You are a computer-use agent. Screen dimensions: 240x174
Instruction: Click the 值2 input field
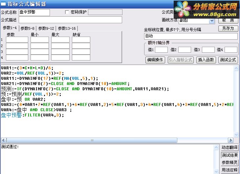tap(185, 50)
